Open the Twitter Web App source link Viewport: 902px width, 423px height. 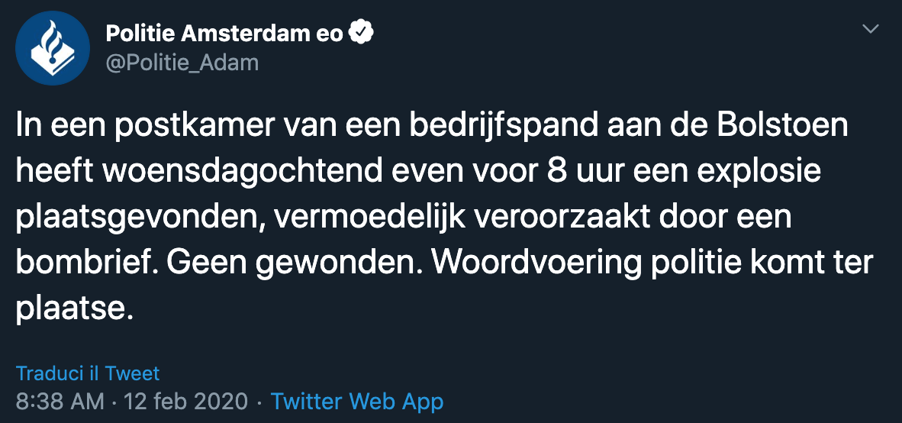coord(356,401)
